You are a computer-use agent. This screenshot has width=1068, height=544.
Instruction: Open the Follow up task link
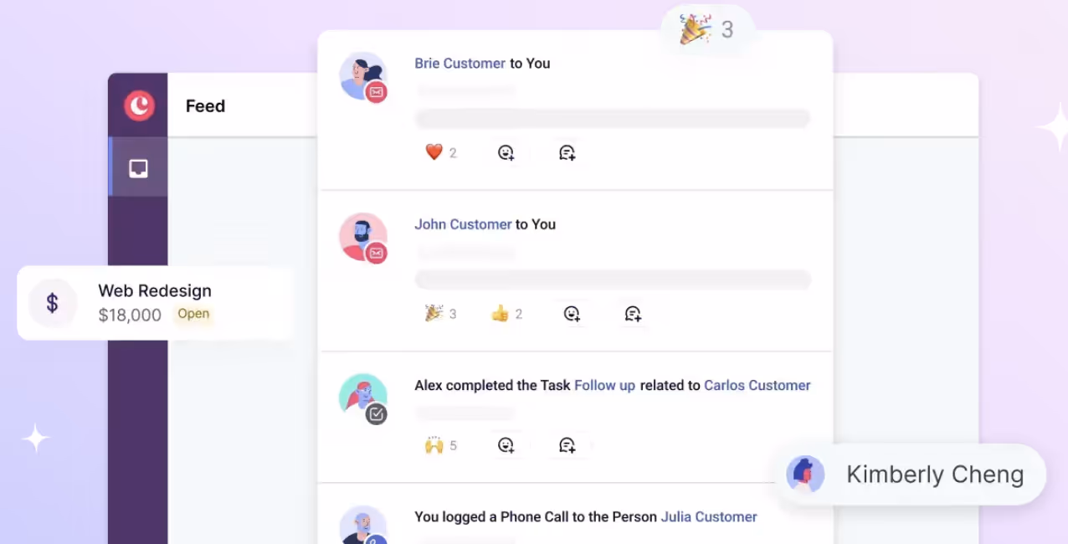click(x=604, y=386)
